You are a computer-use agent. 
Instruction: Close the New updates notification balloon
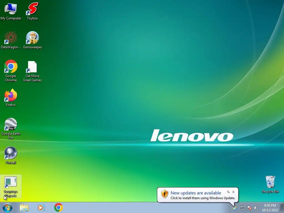(x=233, y=192)
